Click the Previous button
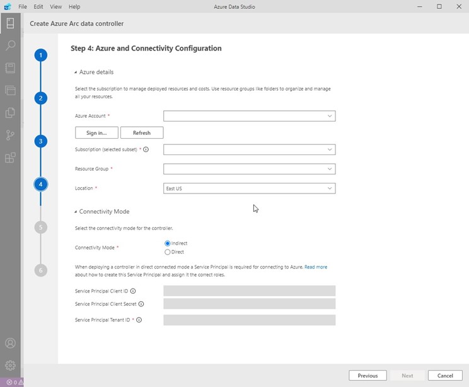This screenshot has width=469, height=387. coord(368,376)
